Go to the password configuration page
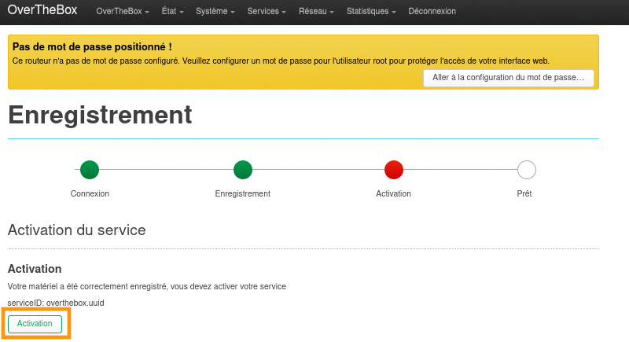The width and height of the screenshot is (629, 342). click(x=508, y=78)
